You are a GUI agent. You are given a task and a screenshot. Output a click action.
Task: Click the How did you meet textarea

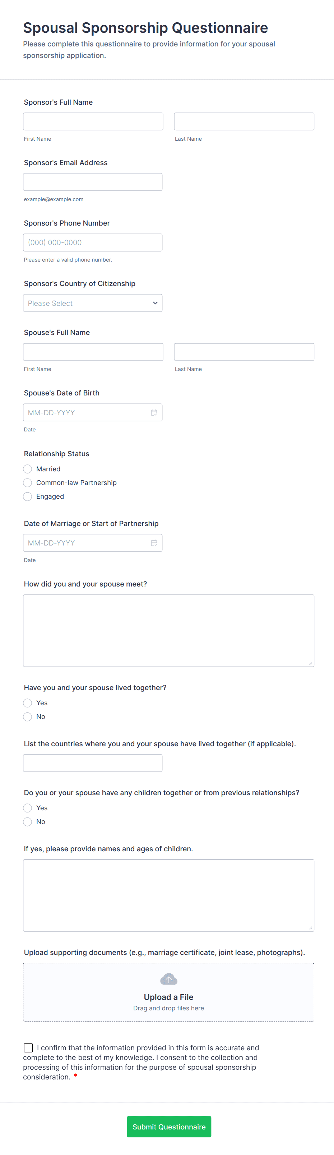[169, 631]
